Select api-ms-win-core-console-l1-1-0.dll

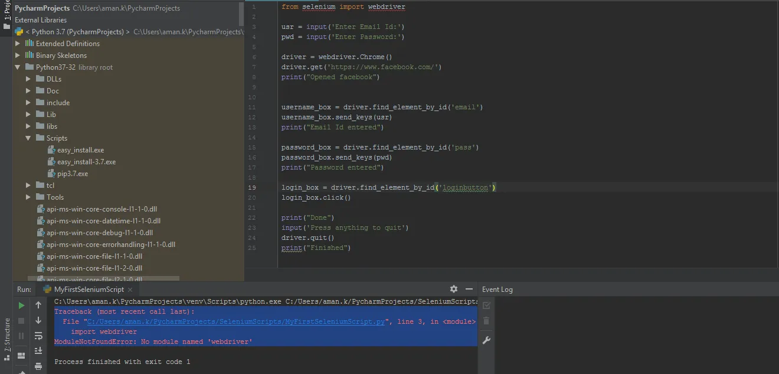point(102,209)
